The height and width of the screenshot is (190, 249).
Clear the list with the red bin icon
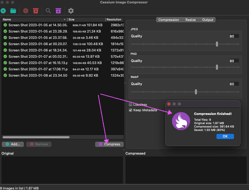[36, 11]
